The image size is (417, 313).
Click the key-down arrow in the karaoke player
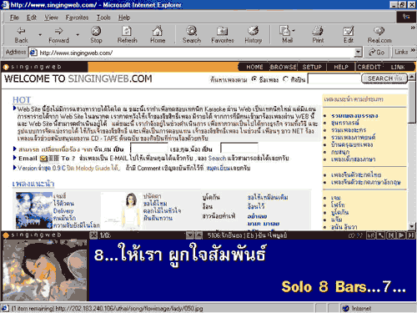[189, 235]
